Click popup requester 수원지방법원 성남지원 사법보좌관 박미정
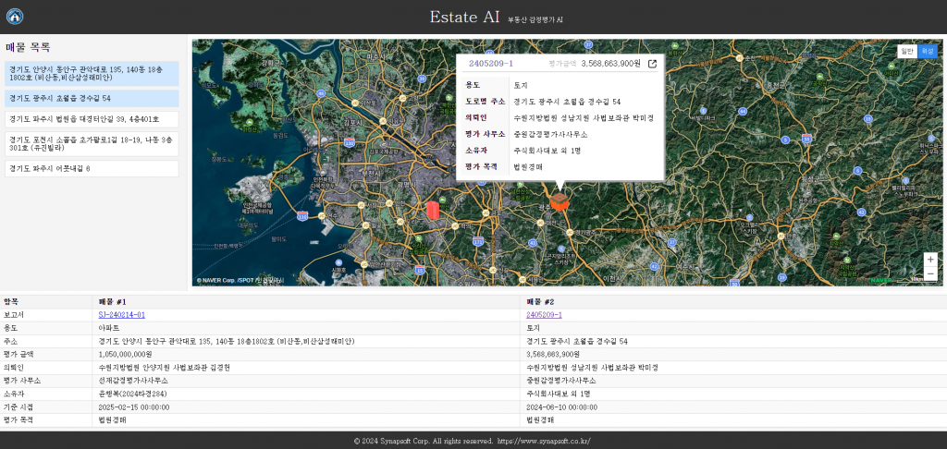 (584, 117)
